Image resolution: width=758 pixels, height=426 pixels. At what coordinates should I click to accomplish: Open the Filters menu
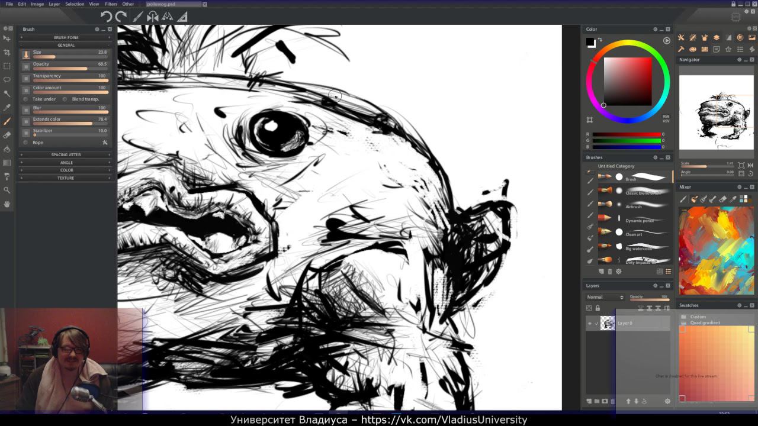[x=111, y=4]
